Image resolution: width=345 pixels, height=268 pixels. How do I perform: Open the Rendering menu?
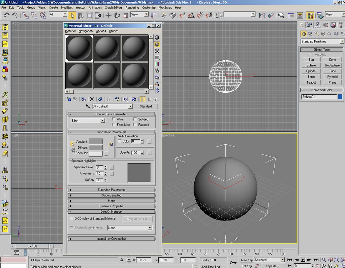pyautogui.click(x=132, y=7)
